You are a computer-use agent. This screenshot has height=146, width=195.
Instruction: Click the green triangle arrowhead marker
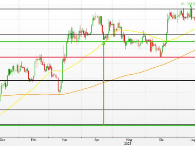point(104,43)
